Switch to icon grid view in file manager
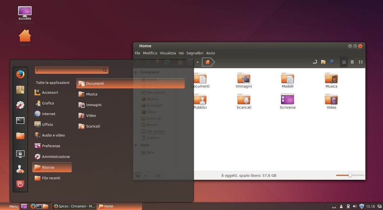Viewport: 383px width, 210px height. [344, 62]
